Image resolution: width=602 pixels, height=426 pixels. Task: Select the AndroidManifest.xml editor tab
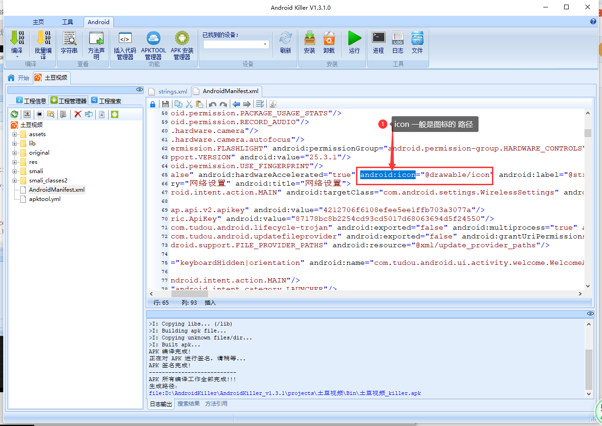point(227,91)
